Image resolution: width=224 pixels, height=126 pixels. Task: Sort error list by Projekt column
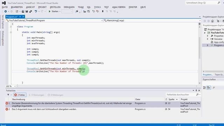click(190, 99)
